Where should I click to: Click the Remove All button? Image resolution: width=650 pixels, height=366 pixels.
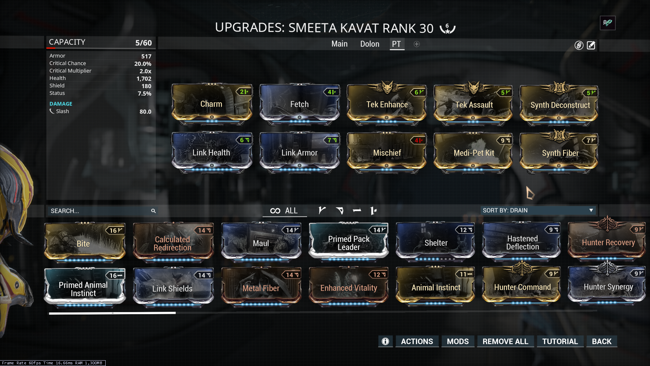[x=505, y=341]
